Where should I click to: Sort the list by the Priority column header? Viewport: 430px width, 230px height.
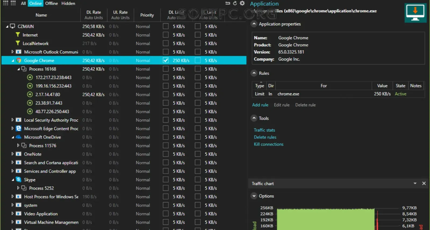click(147, 15)
